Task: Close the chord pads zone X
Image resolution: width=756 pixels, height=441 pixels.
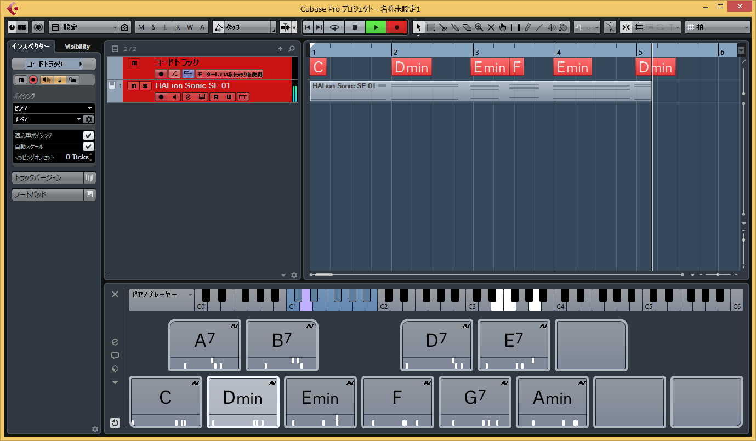Action: pos(115,294)
